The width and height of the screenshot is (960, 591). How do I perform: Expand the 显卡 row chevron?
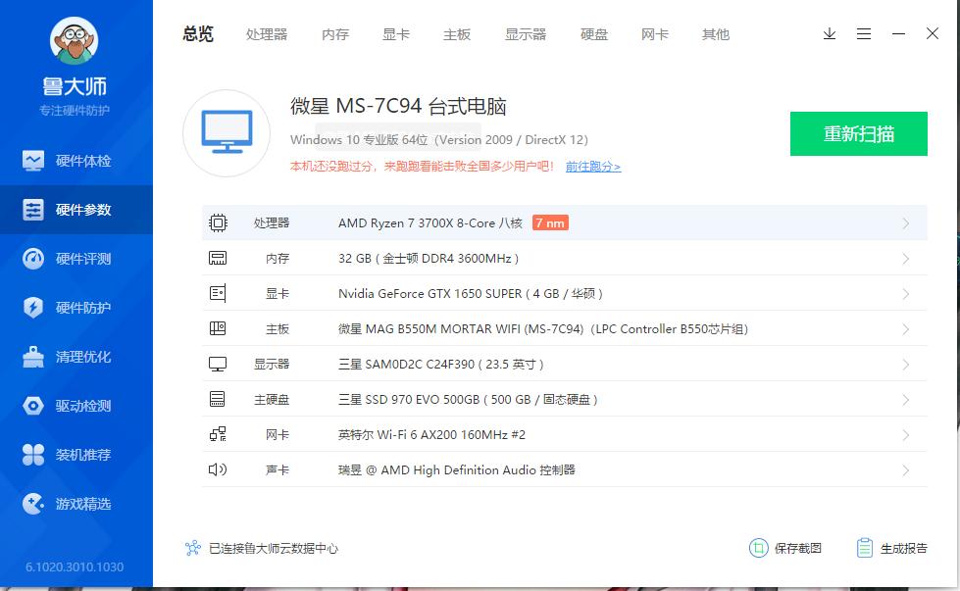905,294
